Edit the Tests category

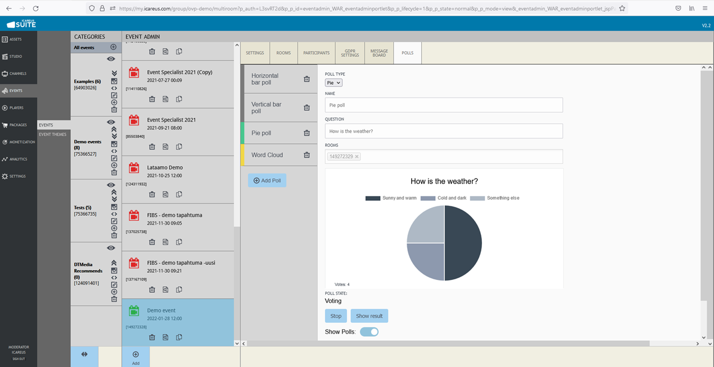tap(114, 221)
